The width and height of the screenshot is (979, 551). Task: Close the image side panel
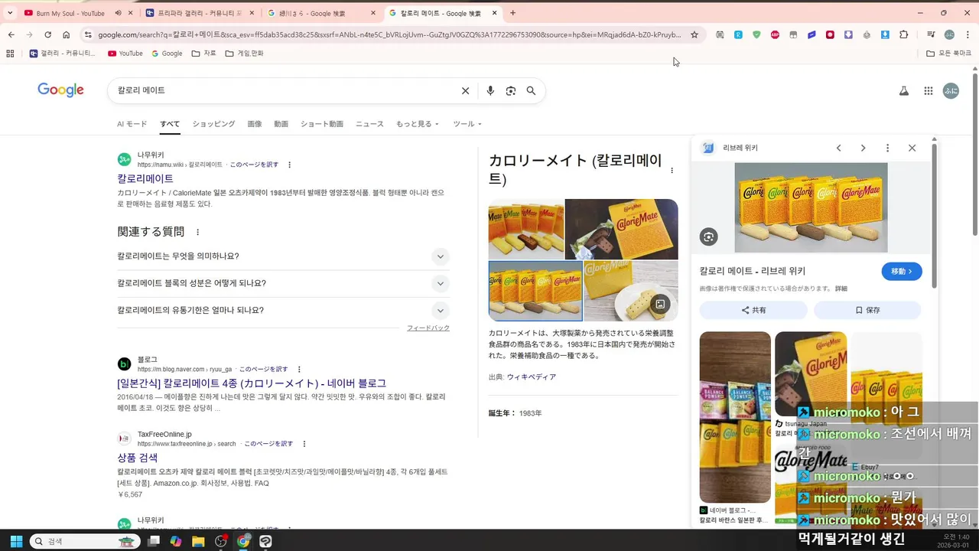click(912, 148)
